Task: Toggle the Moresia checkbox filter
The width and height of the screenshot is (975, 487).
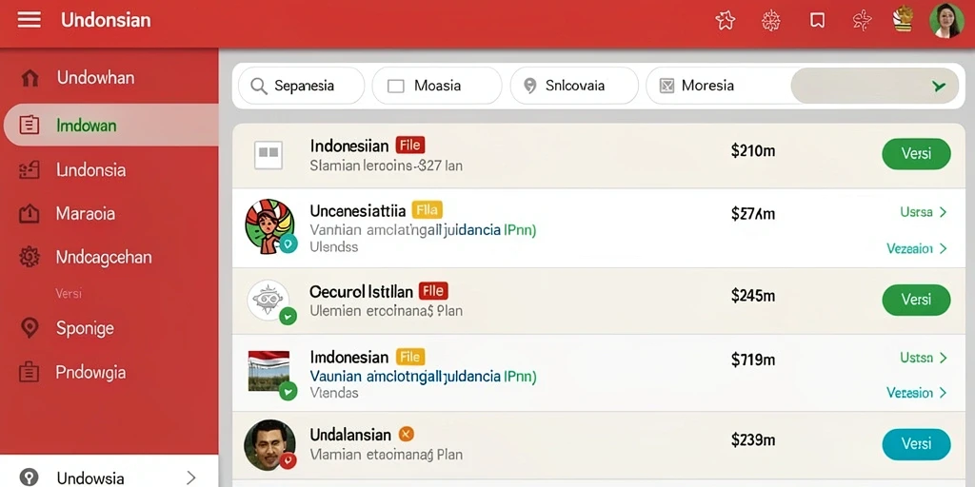Action: (x=667, y=86)
